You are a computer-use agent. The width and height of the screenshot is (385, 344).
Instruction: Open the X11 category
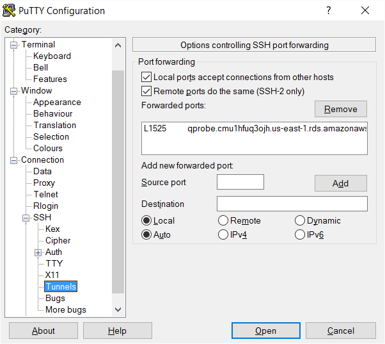tap(52, 275)
